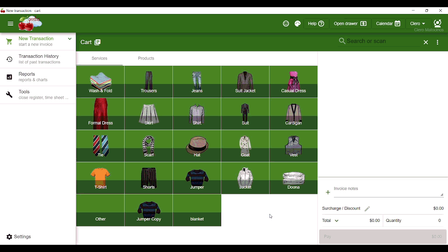Image resolution: width=448 pixels, height=252 pixels.
Task: Click the plus icon beside Invoice notes
Action: pyautogui.click(x=328, y=192)
